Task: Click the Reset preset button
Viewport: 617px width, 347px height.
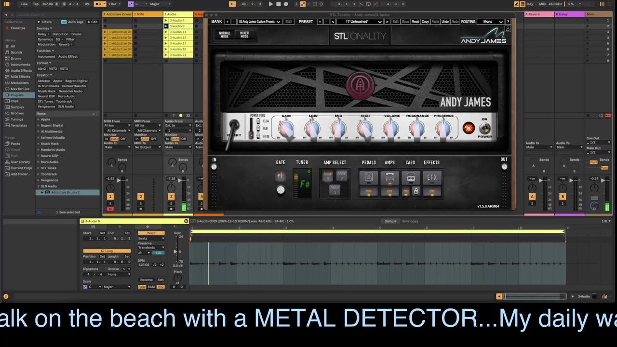Action: (x=415, y=22)
